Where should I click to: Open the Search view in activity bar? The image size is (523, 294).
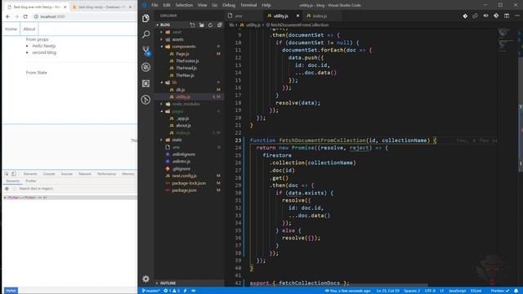(145, 34)
